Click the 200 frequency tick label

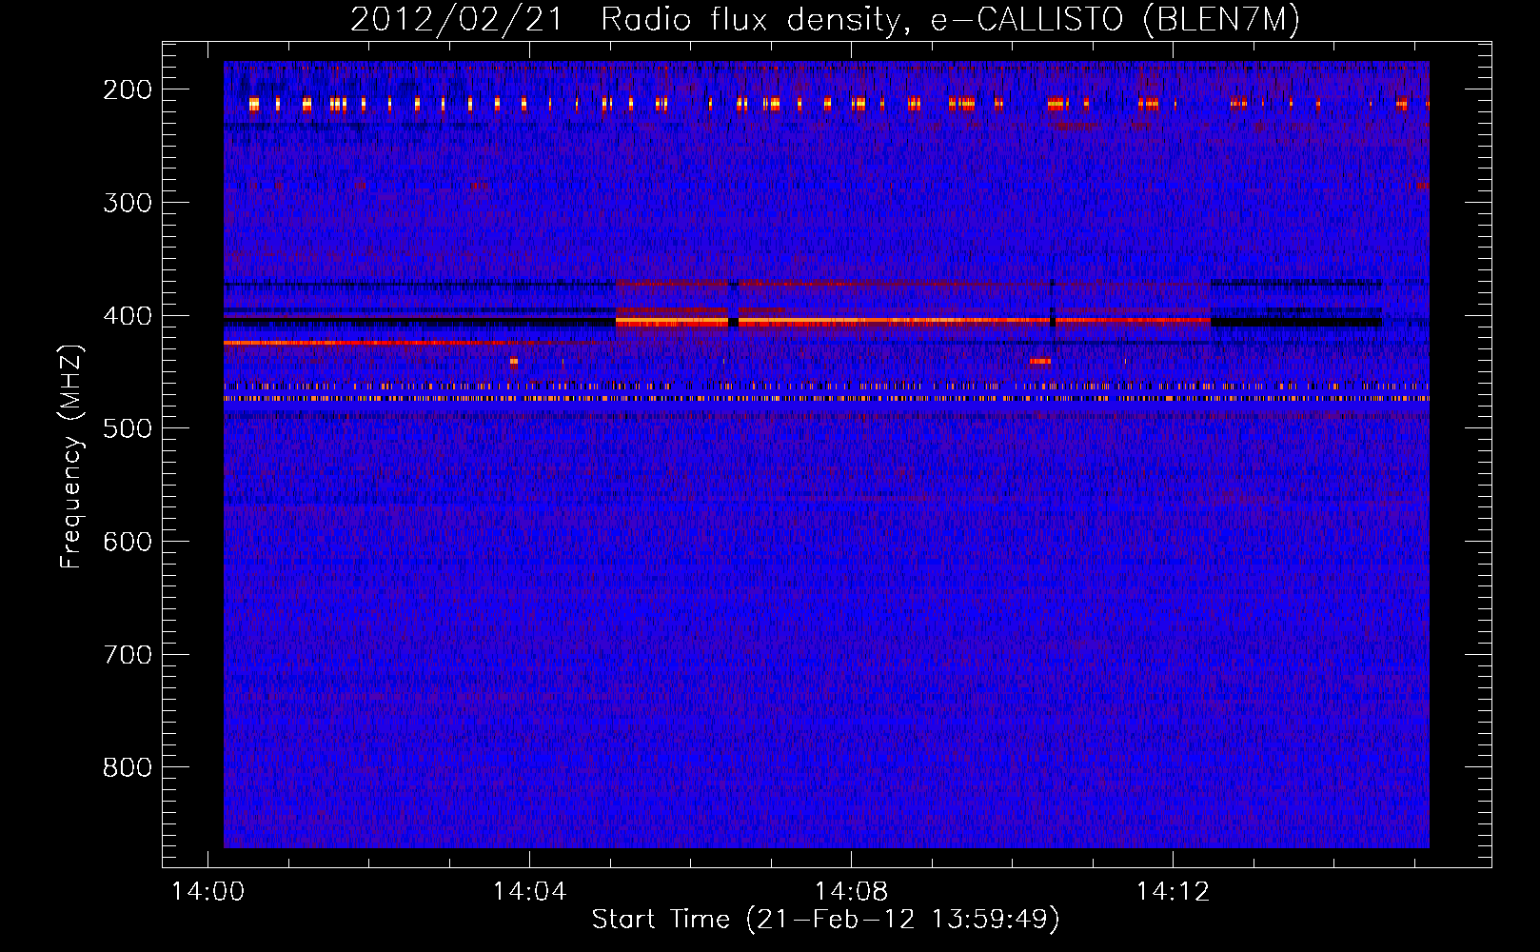tap(128, 89)
